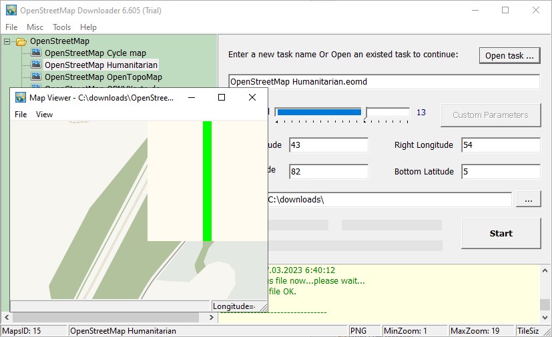
Task: Click the top latitude field showing 82
Action: pos(328,171)
